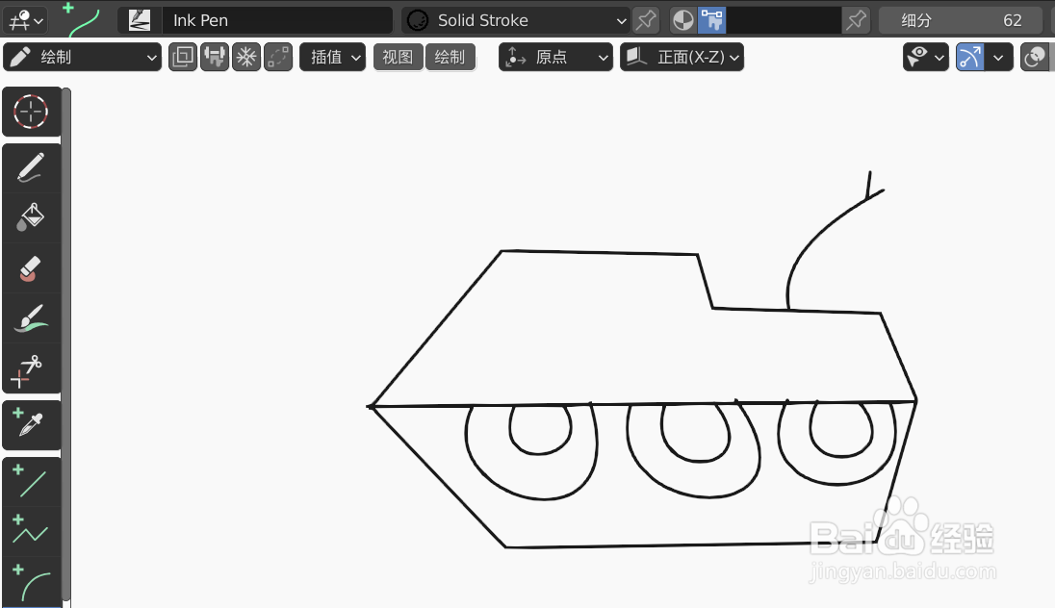Open the 原点 stroke placement dropdown

555,57
